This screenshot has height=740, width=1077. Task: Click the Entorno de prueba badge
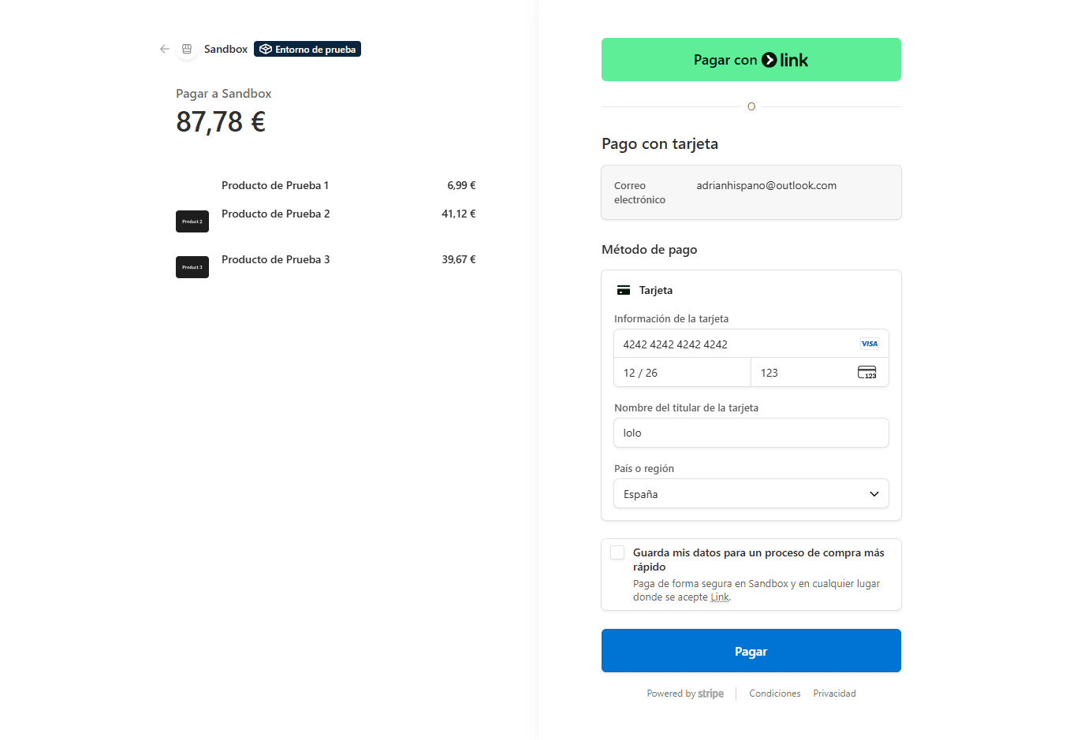307,49
